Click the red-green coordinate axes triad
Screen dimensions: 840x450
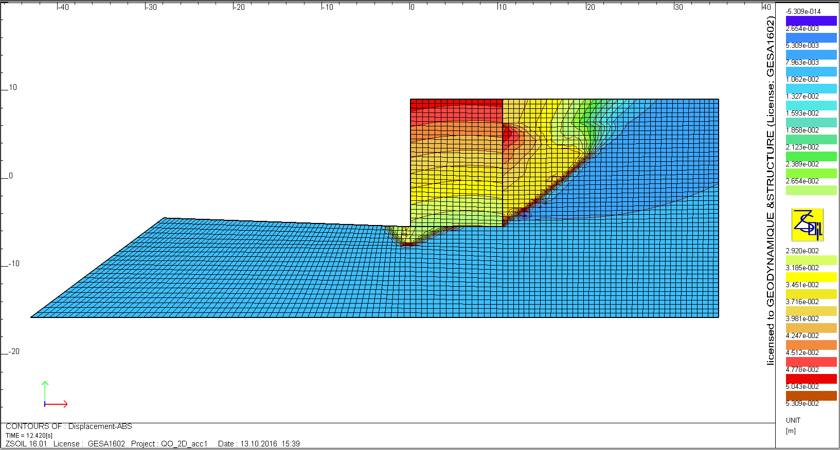[56, 395]
